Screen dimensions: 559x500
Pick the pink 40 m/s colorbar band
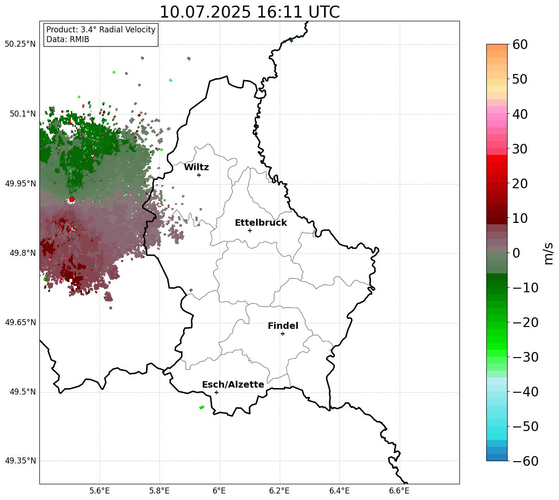[x=497, y=114]
